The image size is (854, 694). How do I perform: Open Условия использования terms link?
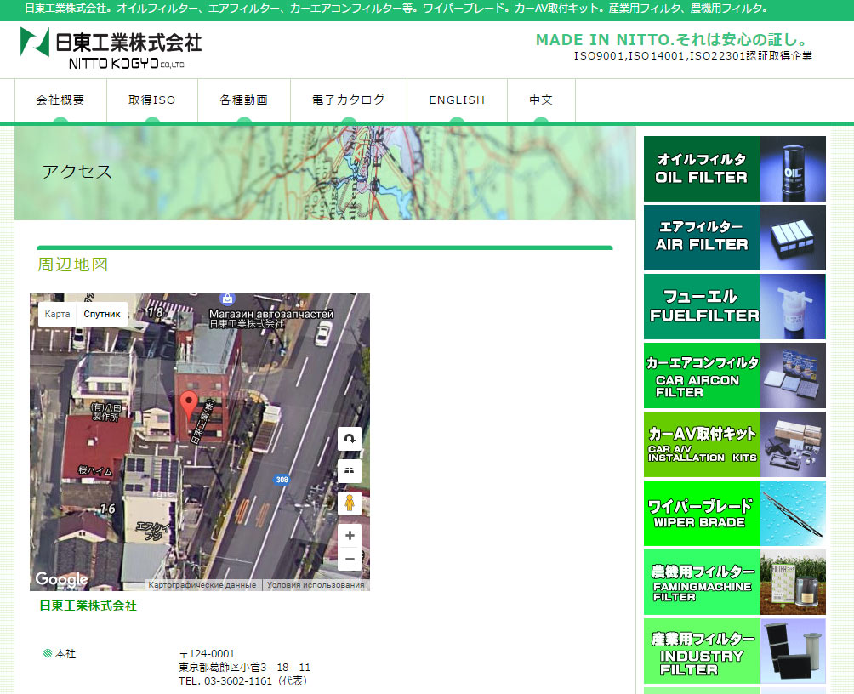[316, 585]
